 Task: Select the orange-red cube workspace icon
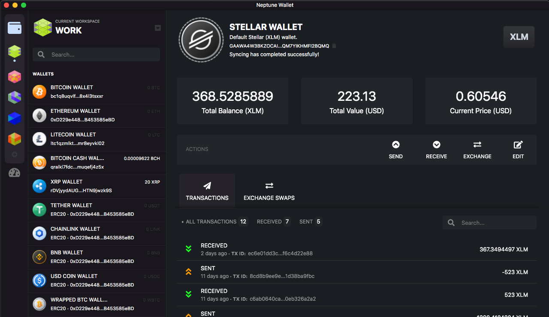15,139
